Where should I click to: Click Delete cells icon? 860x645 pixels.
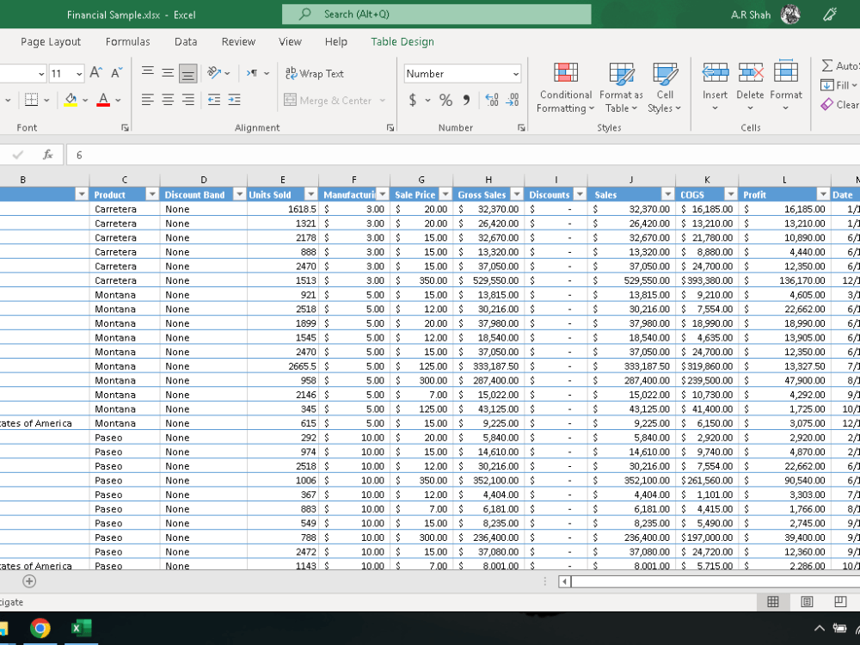coord(750,72)
